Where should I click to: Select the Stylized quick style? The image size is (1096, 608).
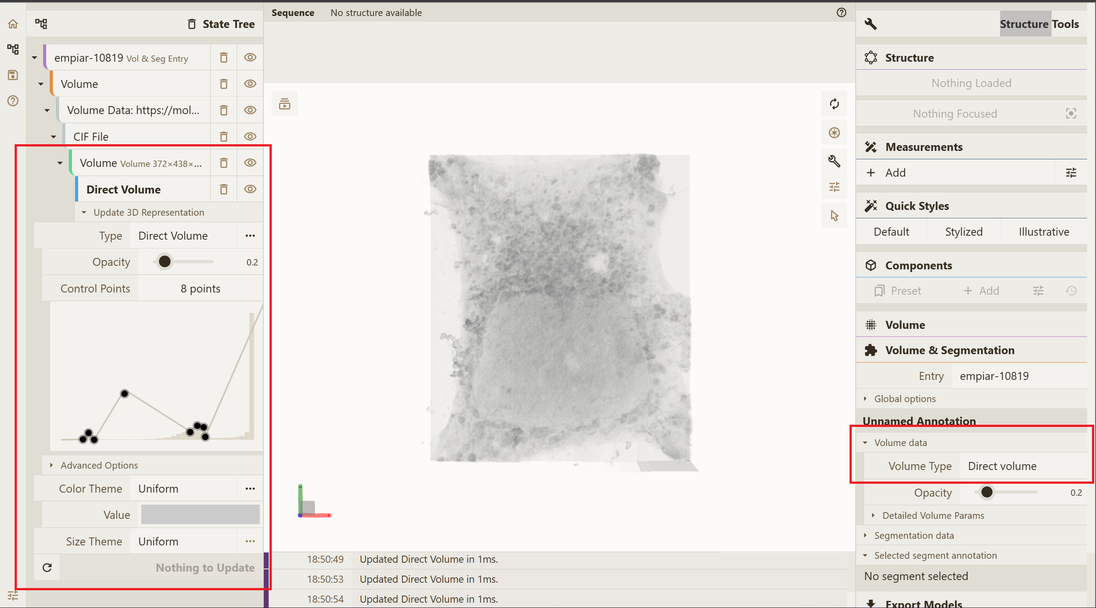click(x=964, y=232)
